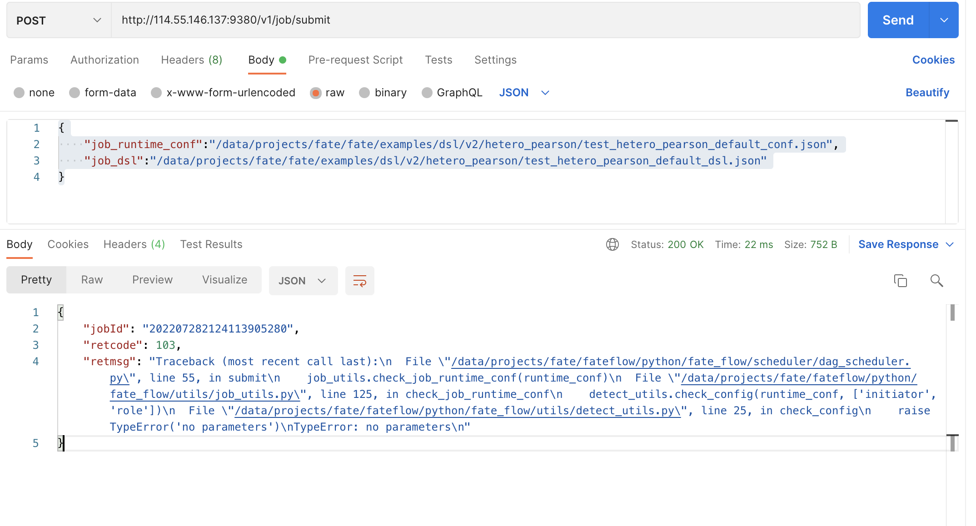Open the response format JSON dropdown
Viewport: 976px width, 526px height.
[x=303, y=281]
